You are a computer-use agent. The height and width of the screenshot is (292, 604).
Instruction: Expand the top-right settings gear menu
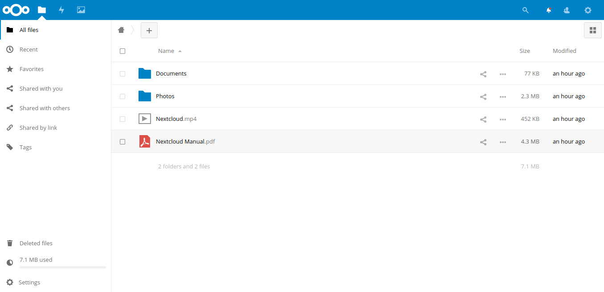(588, 10)
